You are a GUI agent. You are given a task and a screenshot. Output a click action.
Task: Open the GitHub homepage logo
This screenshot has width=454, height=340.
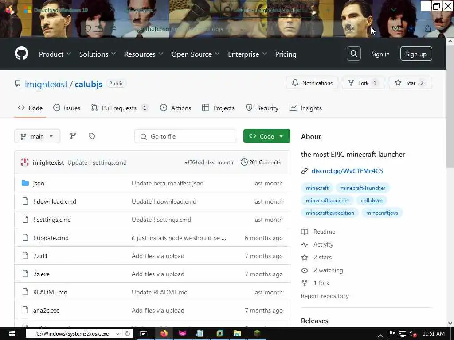click(x=21, y=54)
